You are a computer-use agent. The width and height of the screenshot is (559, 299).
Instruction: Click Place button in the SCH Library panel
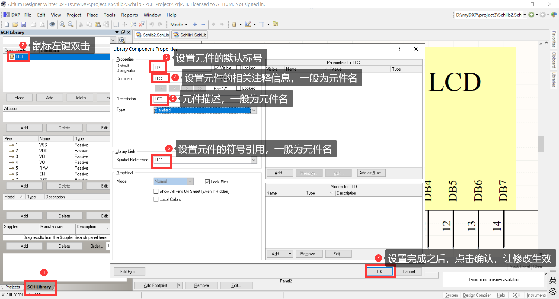[x=20, y=98]
